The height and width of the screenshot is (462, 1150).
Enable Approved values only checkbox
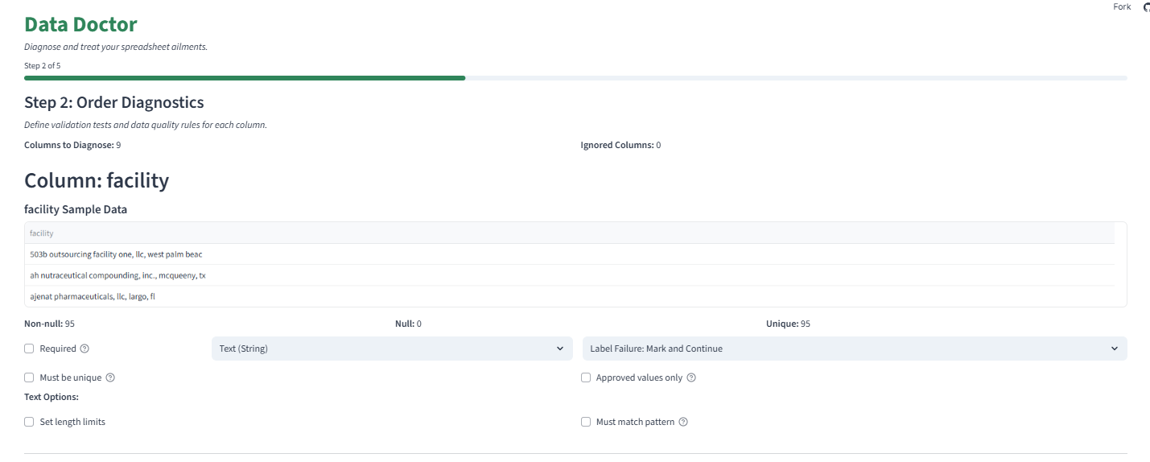click(586, 377)
